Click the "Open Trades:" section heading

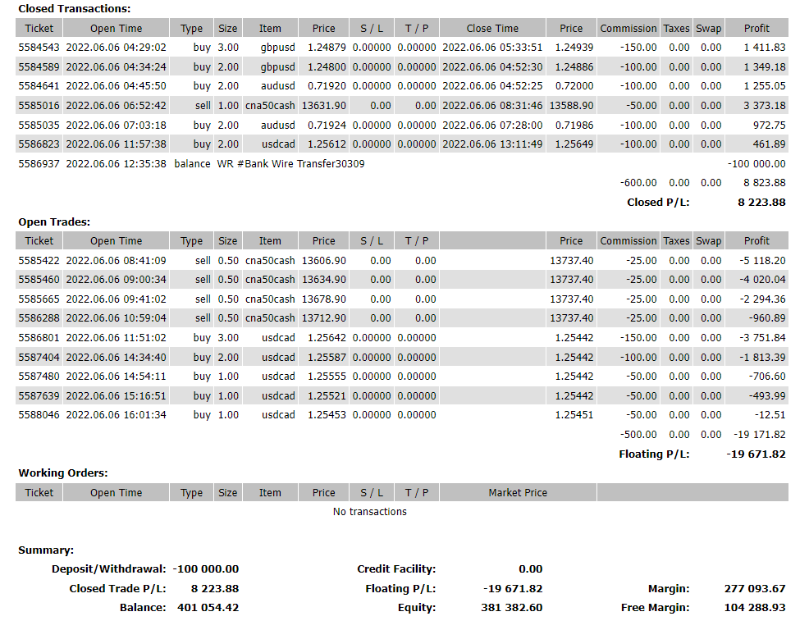tap(54, 221)
